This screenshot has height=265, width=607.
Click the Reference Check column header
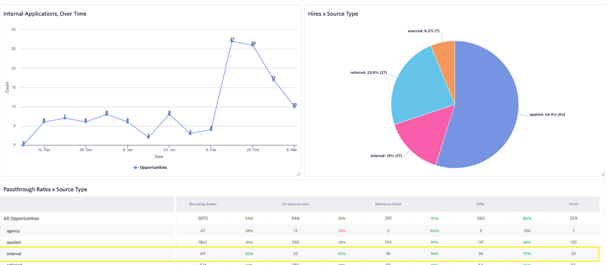[x=388, y=204]
